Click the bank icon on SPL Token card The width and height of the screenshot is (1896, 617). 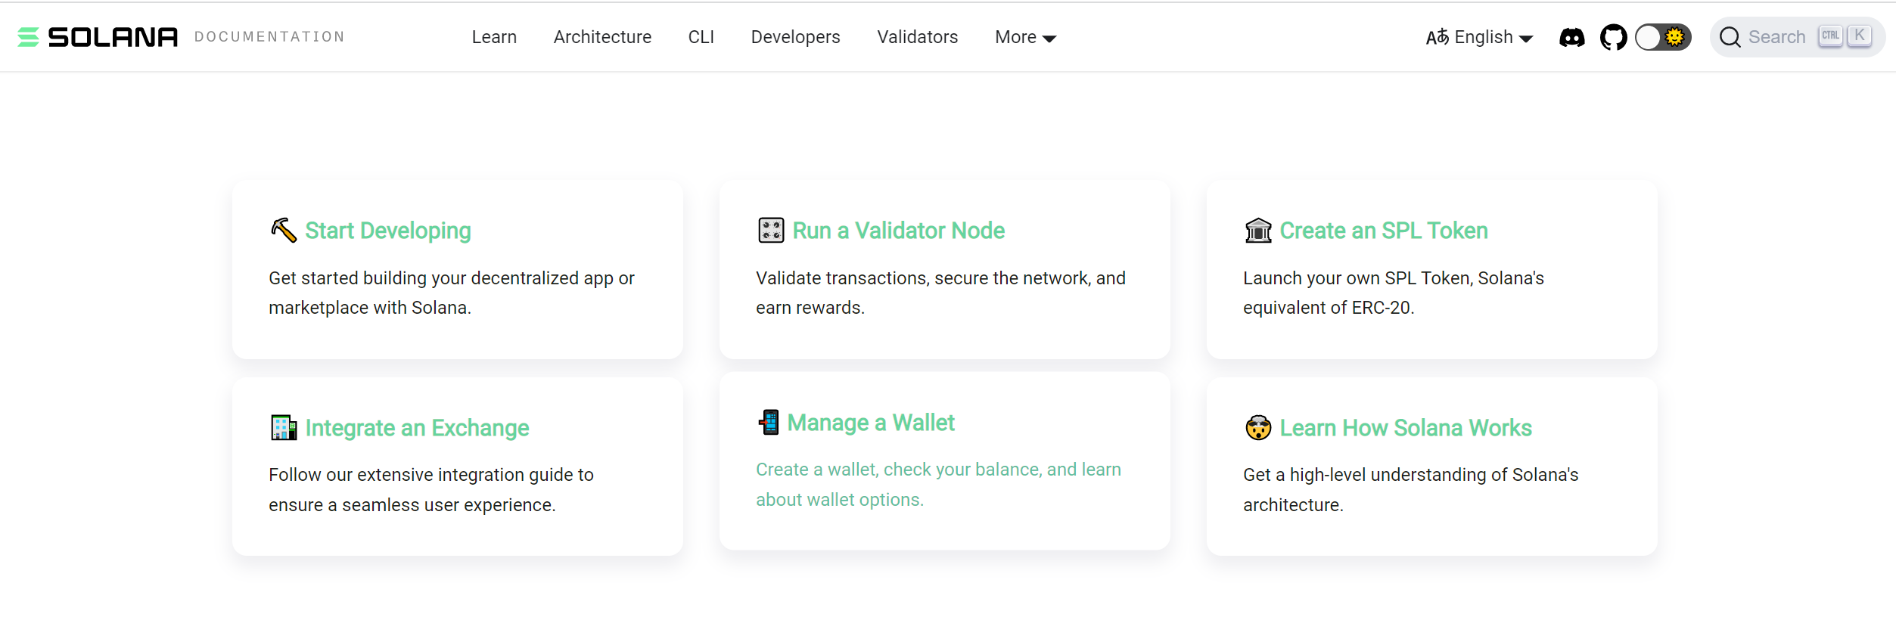point(1258,231)
